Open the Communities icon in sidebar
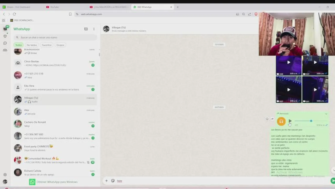 5,50
